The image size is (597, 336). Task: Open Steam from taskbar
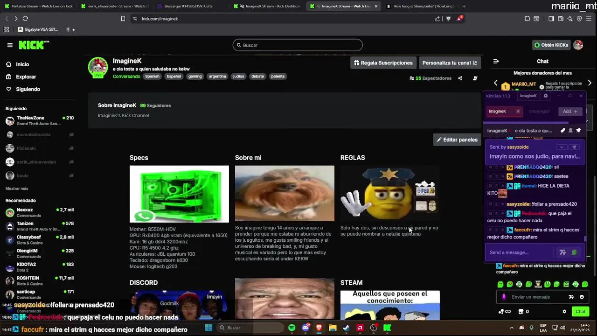click(346, 328)
